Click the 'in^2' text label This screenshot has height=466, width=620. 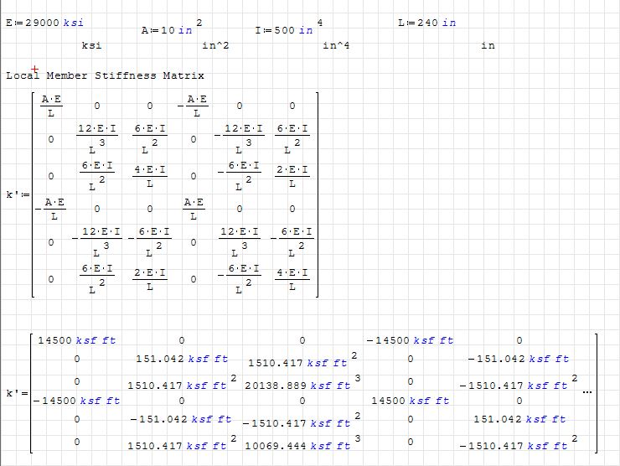tap(215, 46)
